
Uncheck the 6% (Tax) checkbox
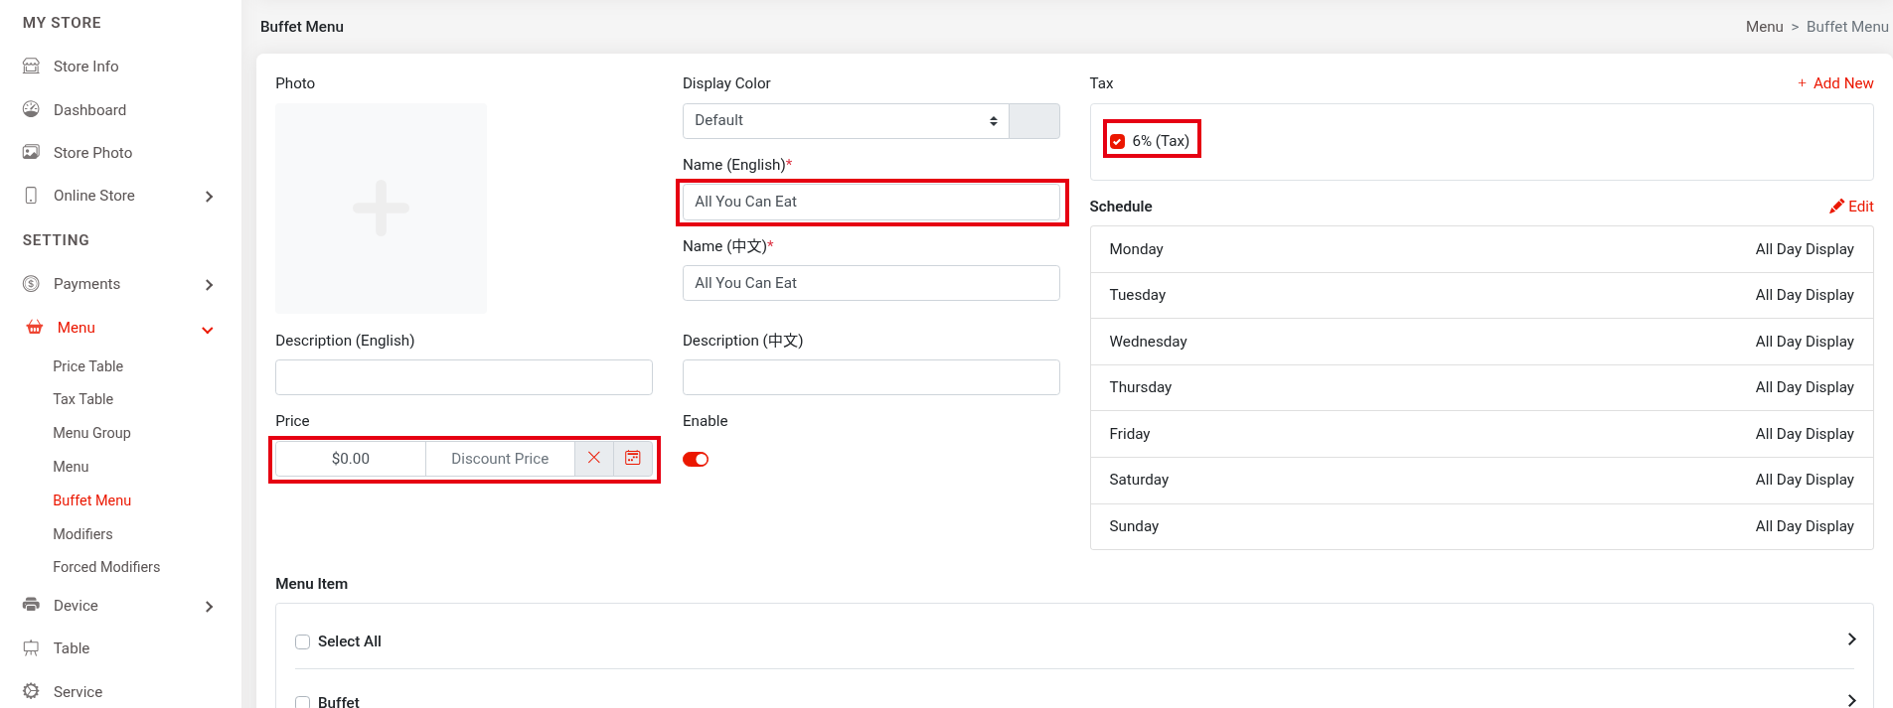click(x=1118, y=141)
